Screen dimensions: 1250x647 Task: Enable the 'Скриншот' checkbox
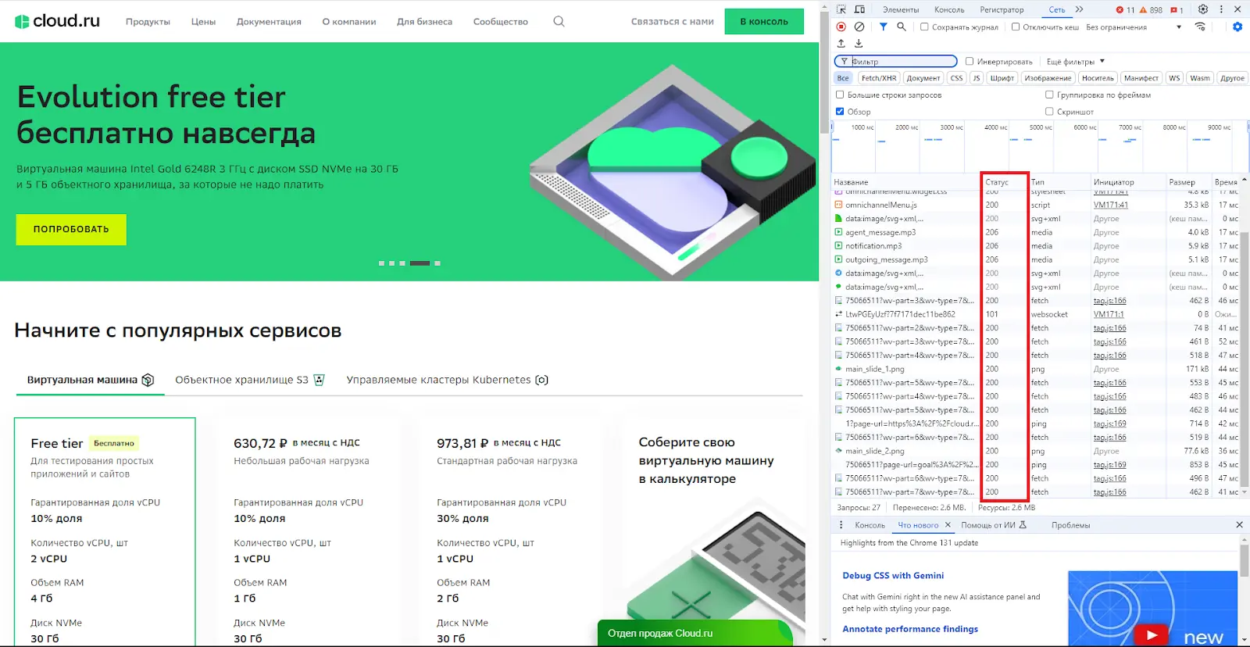pos(1049,111)
